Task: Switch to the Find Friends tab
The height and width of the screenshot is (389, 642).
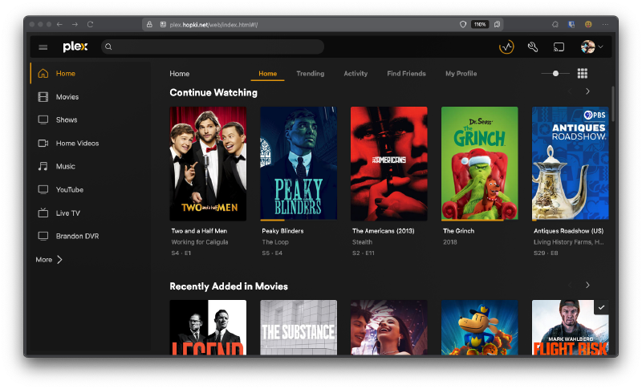Action: point(406,74)
